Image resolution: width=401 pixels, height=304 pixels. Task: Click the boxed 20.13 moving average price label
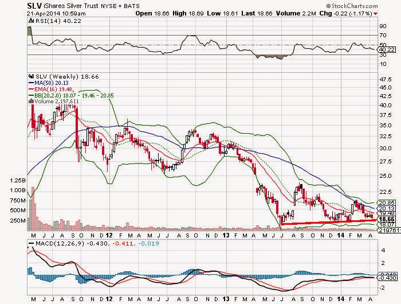[x=387, y=208]
